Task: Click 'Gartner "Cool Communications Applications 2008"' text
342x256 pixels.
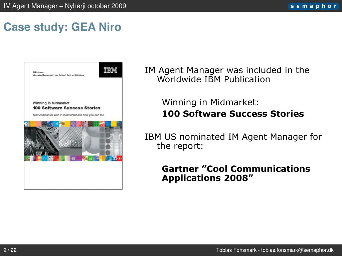Action: click(x=236, y=173)
